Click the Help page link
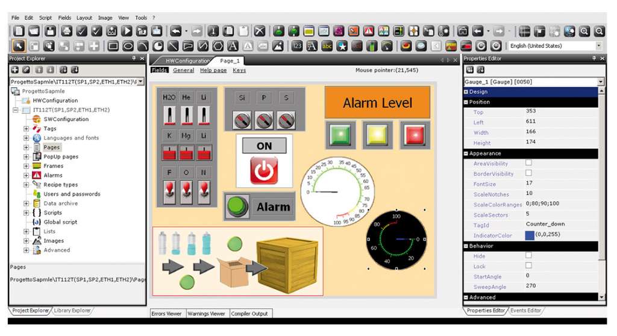The height and width of the screenshot is (336, 617). tap(213, 70)
